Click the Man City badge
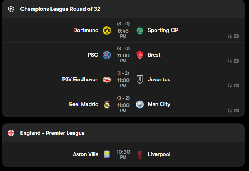The image size is (249, 171). tap(140, 104)
